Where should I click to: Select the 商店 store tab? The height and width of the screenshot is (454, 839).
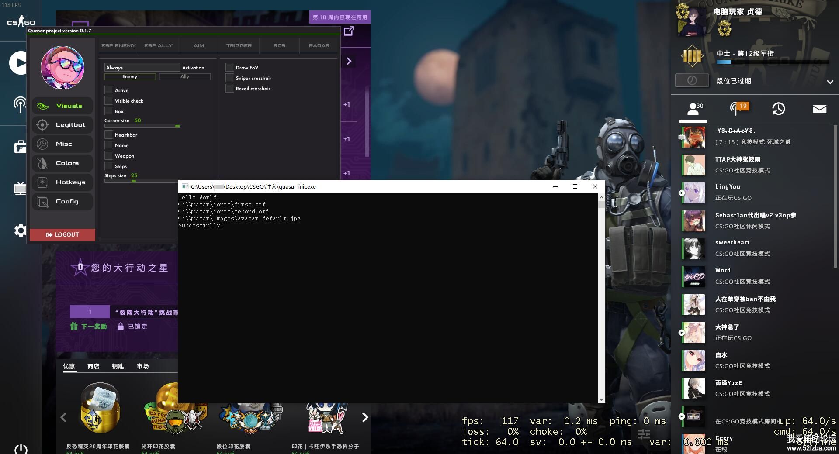(93, 366)
